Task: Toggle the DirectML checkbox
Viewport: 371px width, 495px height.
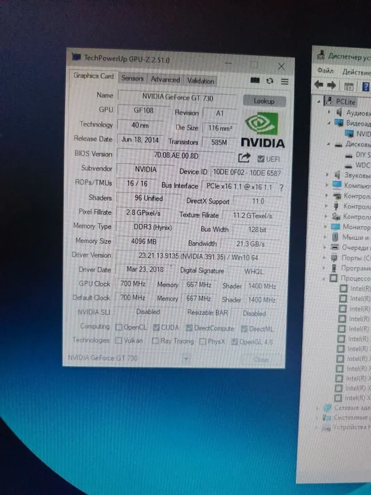Action: coord(244,329)
